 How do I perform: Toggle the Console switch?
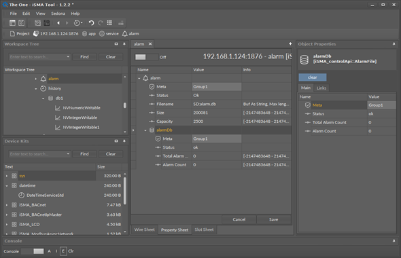coord(33,251)
